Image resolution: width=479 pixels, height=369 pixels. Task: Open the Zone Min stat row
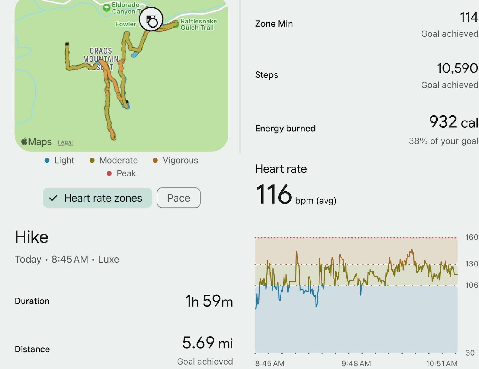(x=366, y=25)
